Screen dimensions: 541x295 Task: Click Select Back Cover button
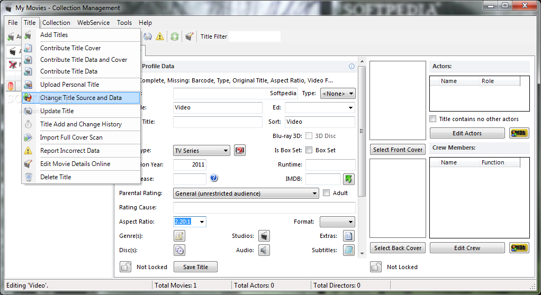tap(398, 248)
